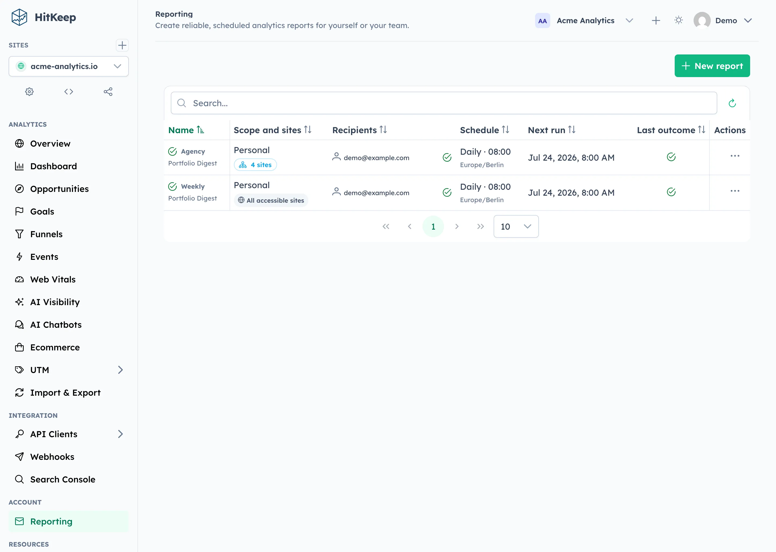The image size is (776, 552).
Task: Open Goals in the sidebar
Action: click(69, 211)
